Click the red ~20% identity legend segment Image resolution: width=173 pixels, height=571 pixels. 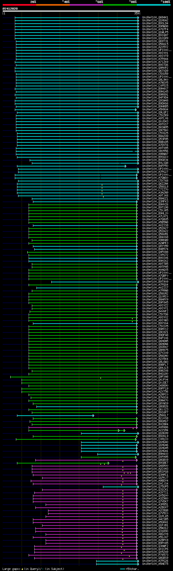19,5
